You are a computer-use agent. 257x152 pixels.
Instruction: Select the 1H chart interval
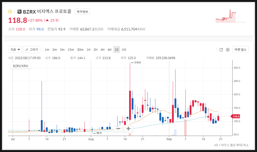(89, 50)
